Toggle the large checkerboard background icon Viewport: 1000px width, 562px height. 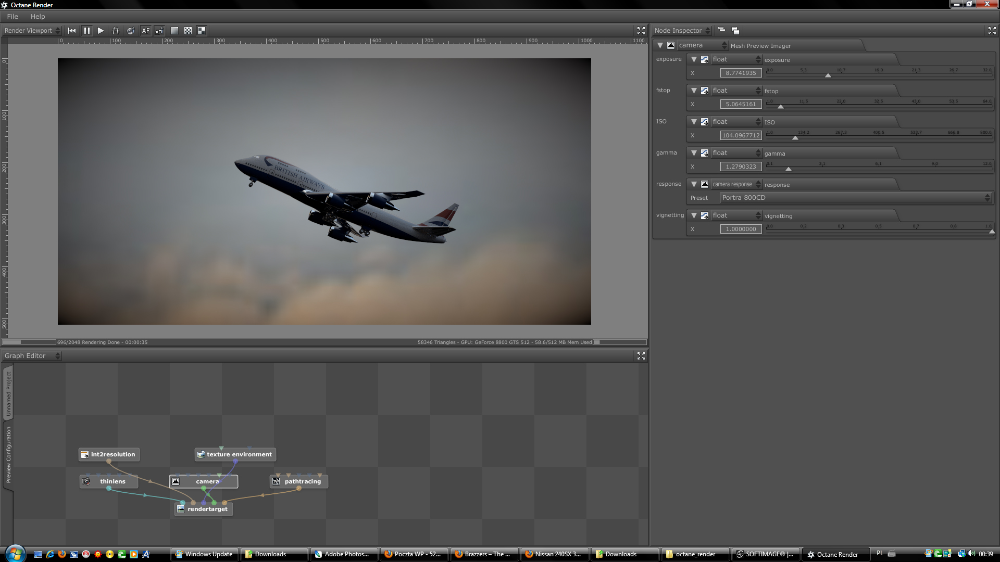click(202, 31)
